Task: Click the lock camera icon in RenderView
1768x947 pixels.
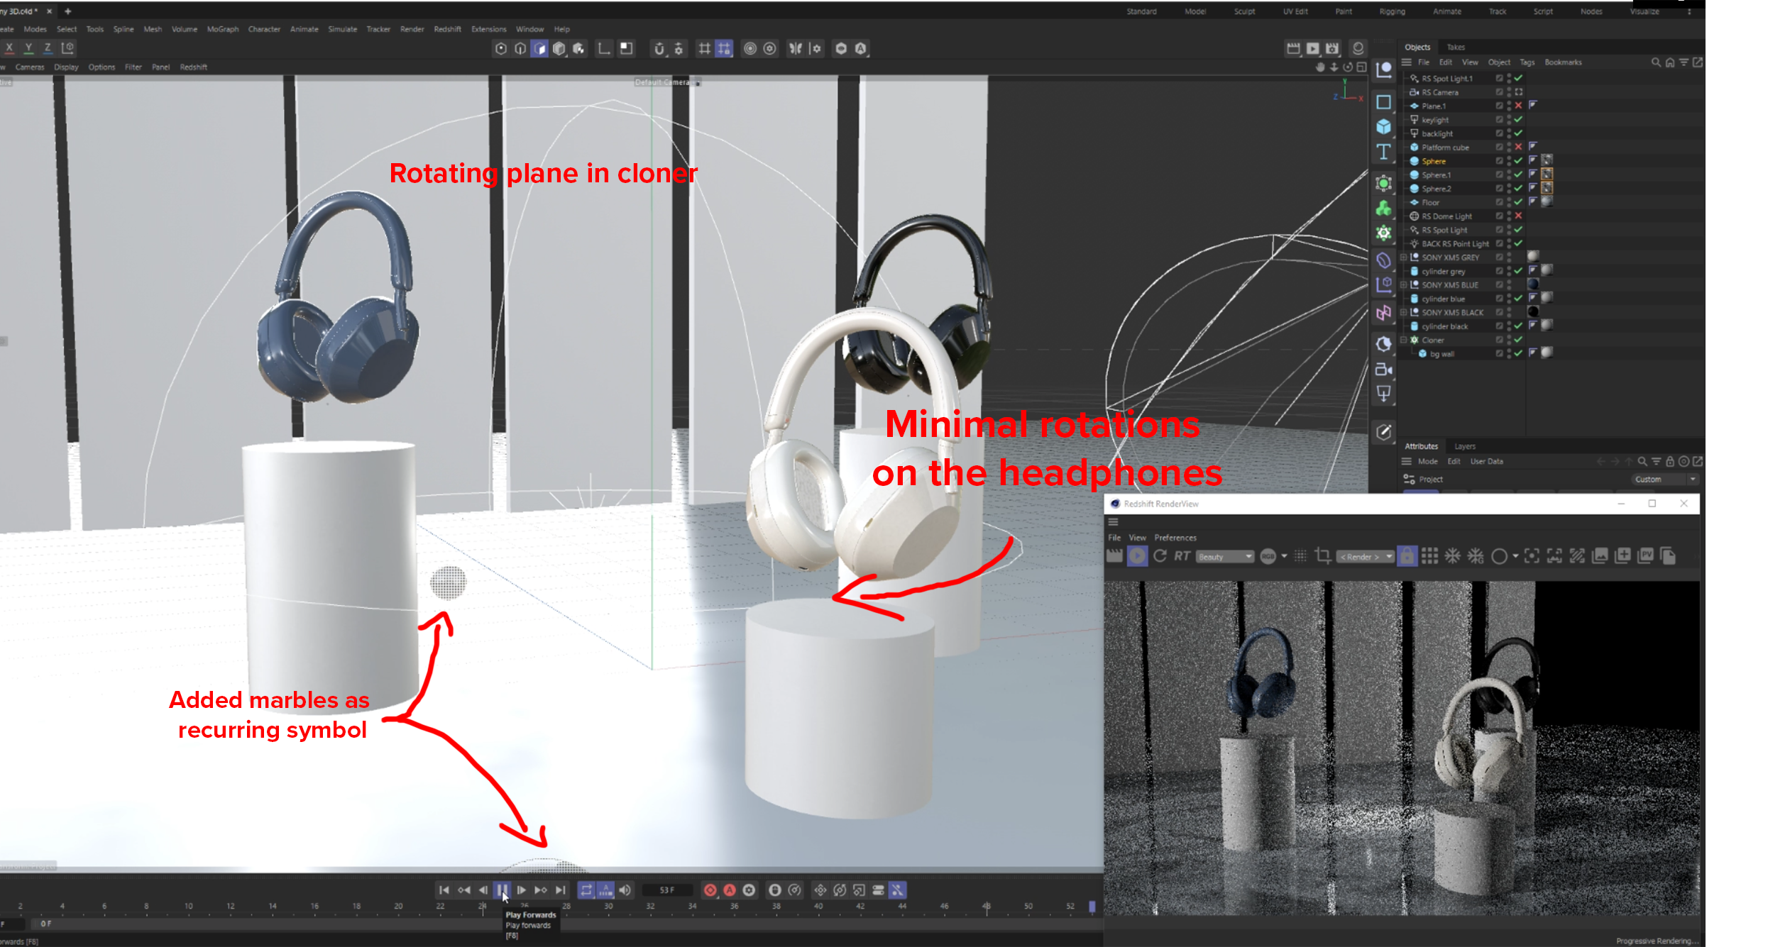Action: 1406,556
